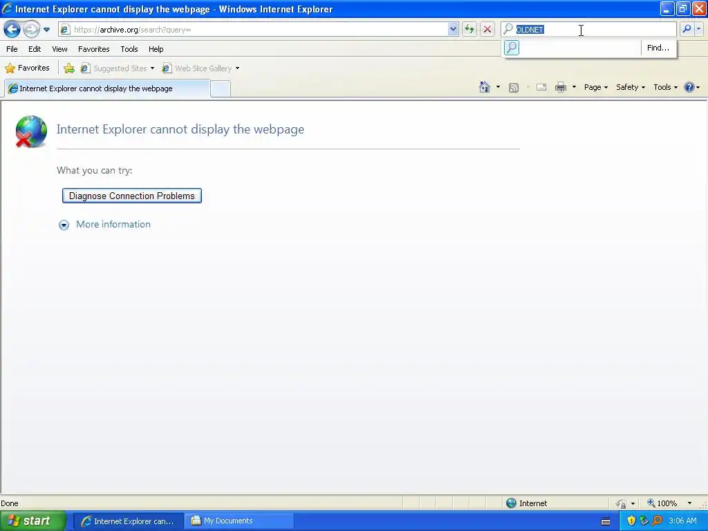Image resolution: width=708 pixels, height=531 pixels.
Task: Click the Security shield tray icon
Action: [631, 521]
